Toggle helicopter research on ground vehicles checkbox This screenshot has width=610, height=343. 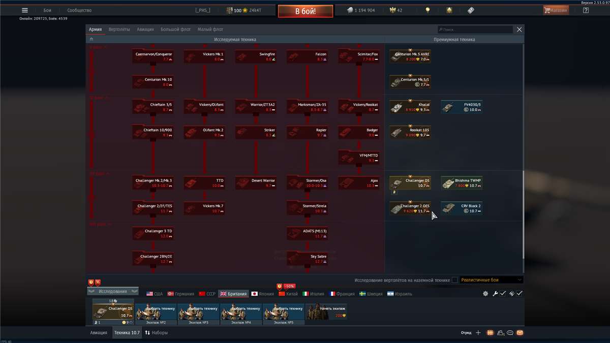coord(454,279)
